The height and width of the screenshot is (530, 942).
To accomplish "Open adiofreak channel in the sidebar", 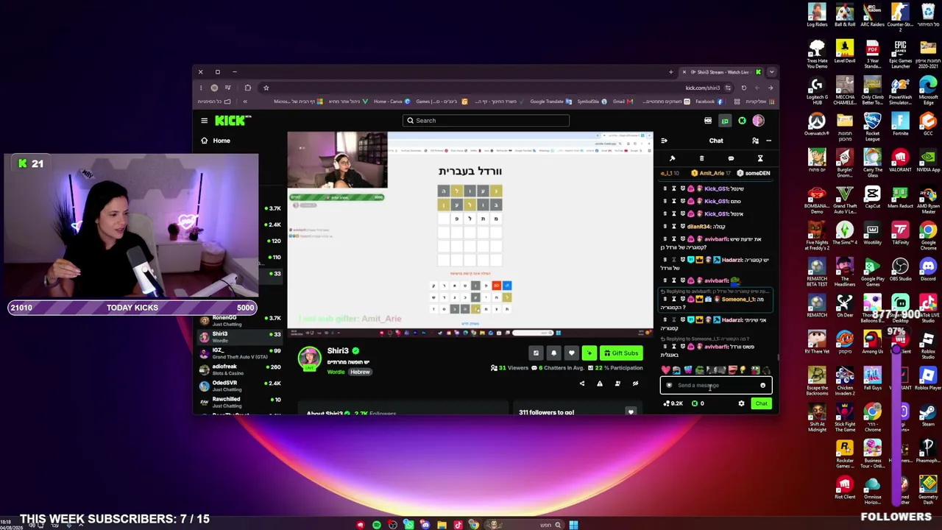I will 240,369.
